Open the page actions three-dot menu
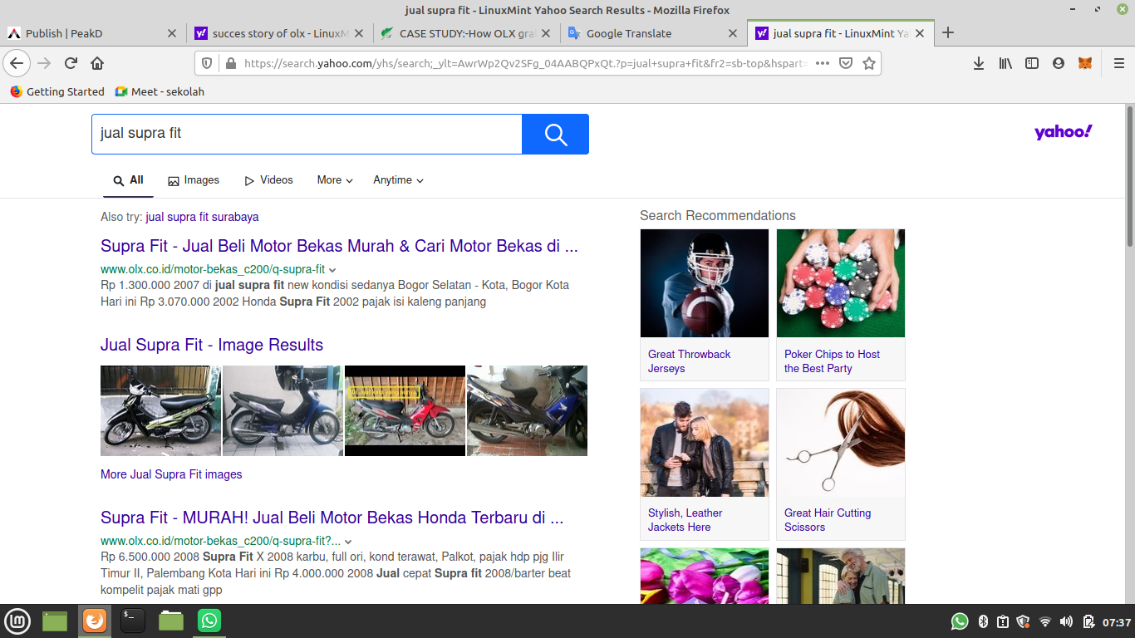 822,63
